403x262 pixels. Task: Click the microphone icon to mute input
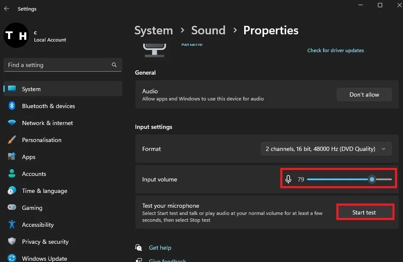[x=288, y=179]
